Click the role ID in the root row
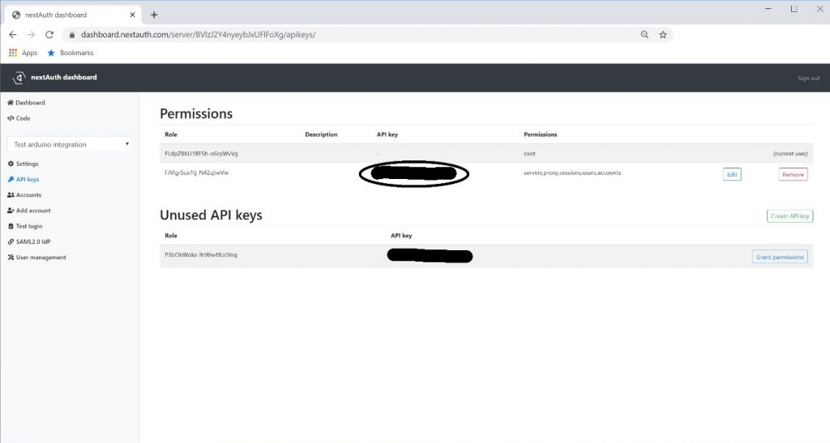 tap(201, 154)
